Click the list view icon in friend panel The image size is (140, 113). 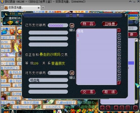128,108
